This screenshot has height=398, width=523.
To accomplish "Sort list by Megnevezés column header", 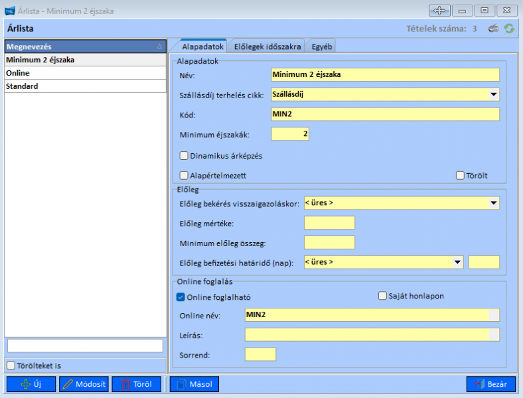I will click(x=86, y=46).
